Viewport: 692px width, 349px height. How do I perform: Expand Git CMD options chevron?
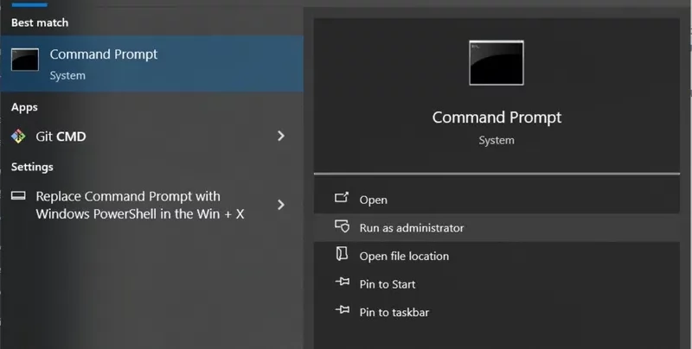click(280, 136)
